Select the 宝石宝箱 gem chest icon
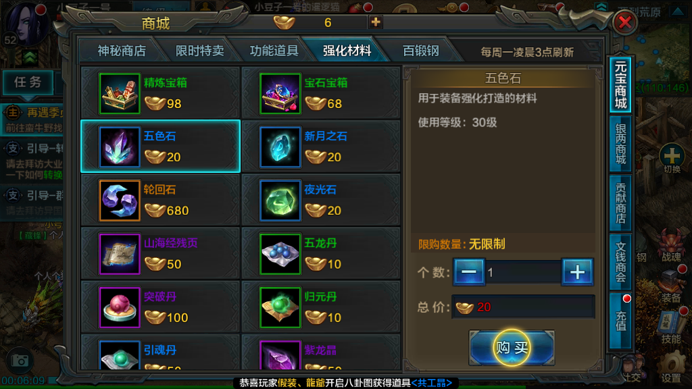Screen dimensions: 692x389 (280, 94)
